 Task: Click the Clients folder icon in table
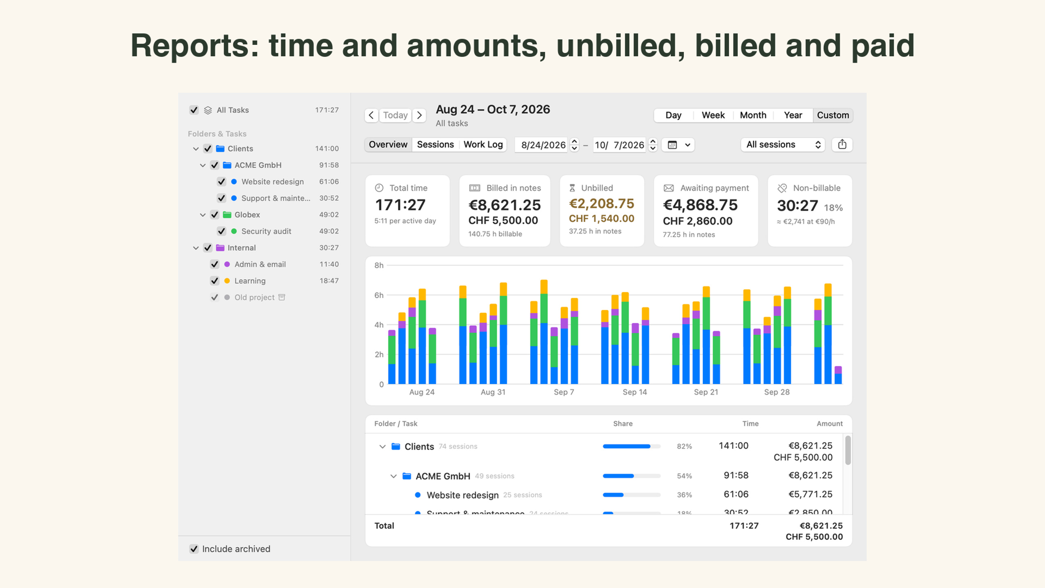click(x=396, y=446)
